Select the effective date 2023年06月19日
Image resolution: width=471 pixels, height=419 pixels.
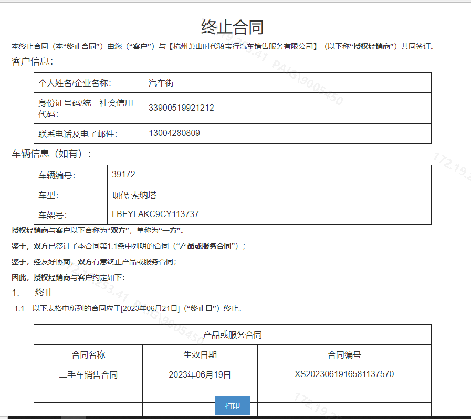pyautogui.click(x=200, y=374)
